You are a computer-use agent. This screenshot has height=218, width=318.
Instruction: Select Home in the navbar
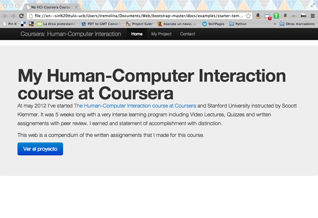coord(137,34)
